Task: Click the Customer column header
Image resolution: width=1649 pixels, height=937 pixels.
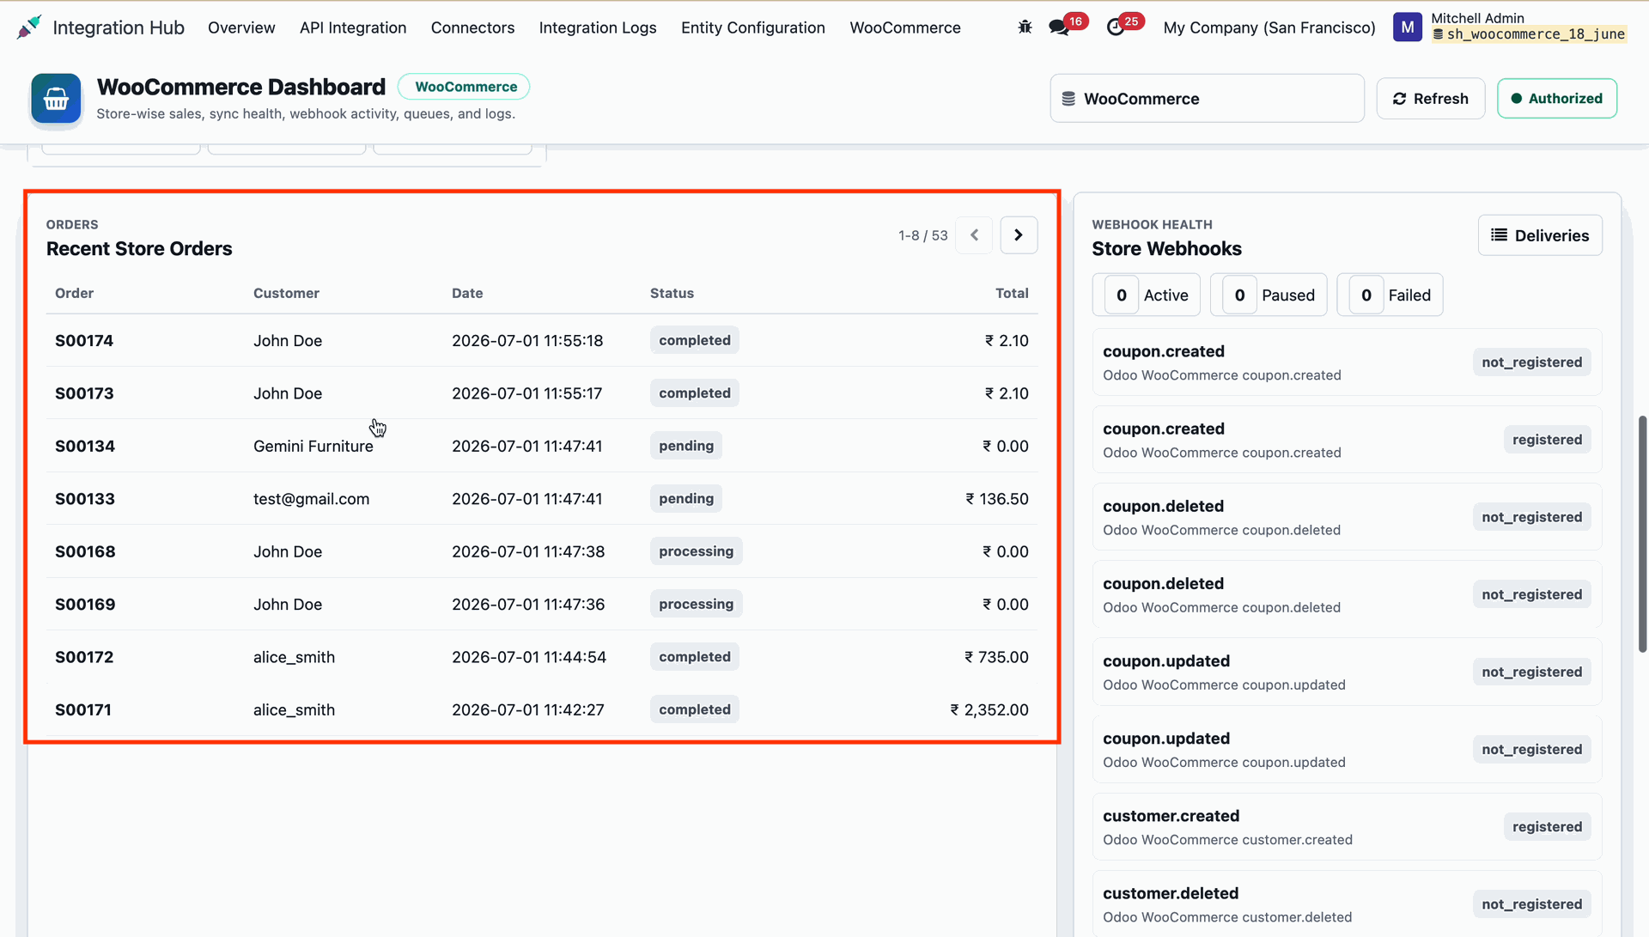Action: [x=286, y=293]
